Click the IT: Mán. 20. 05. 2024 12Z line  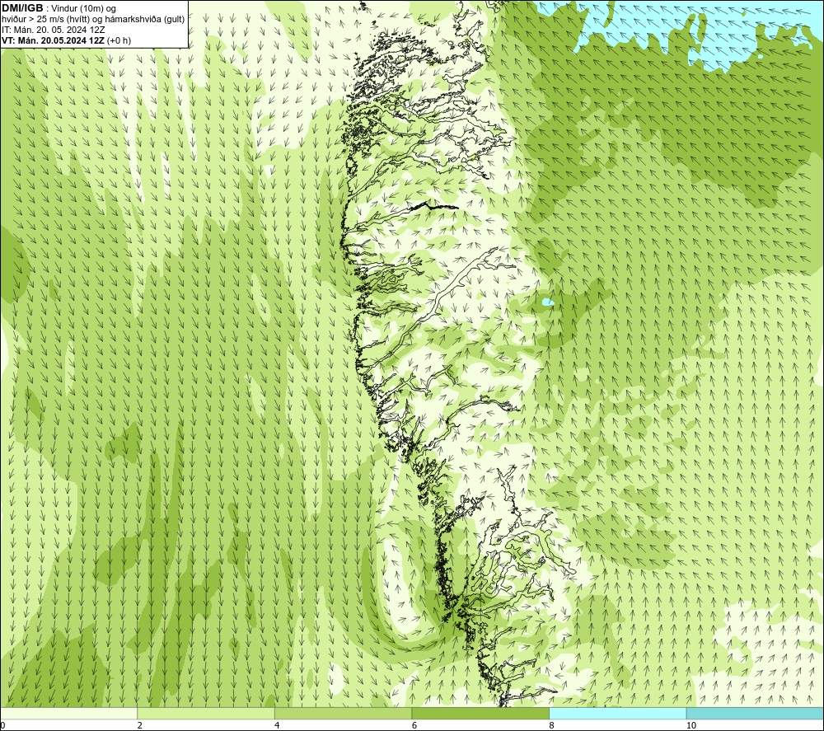coord(53,30)
